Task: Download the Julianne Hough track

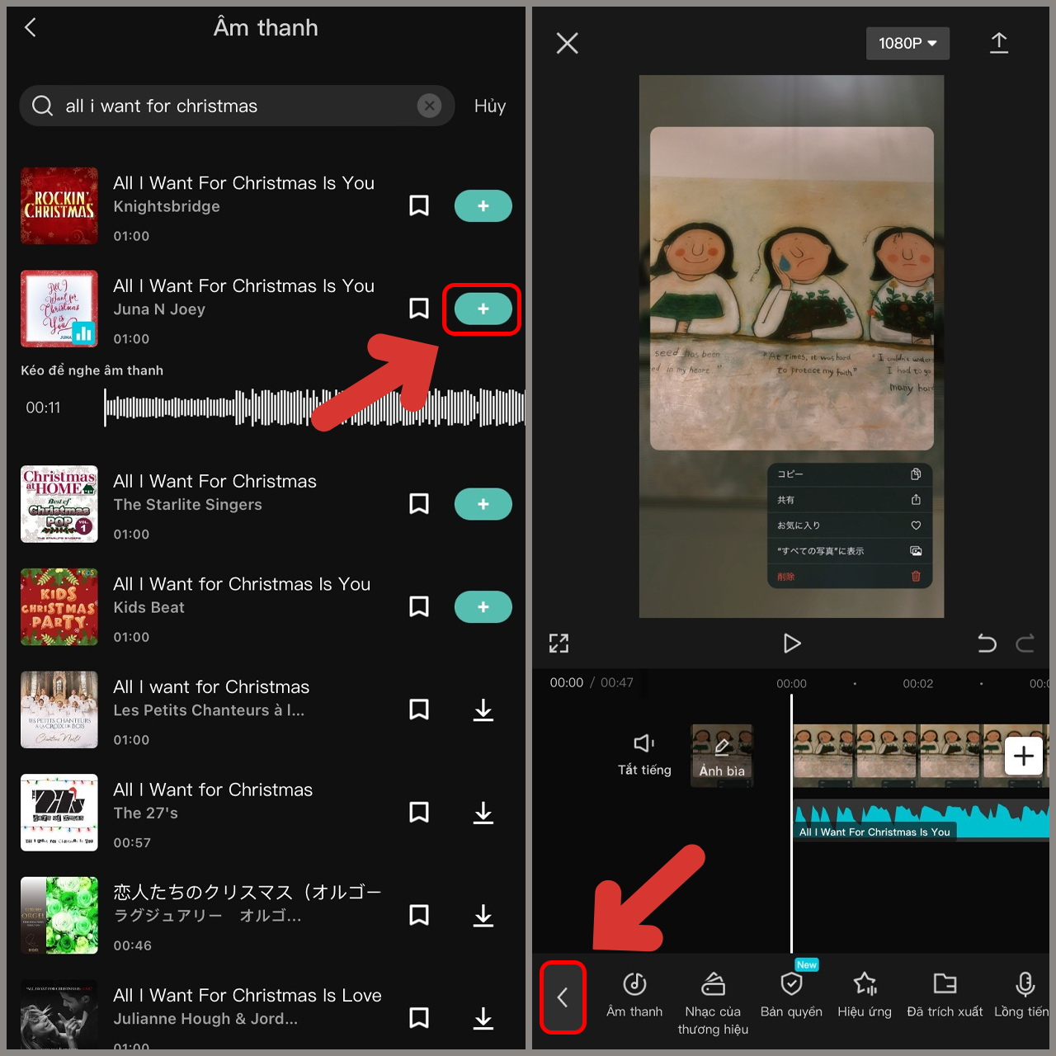Action: [483, 1019]
